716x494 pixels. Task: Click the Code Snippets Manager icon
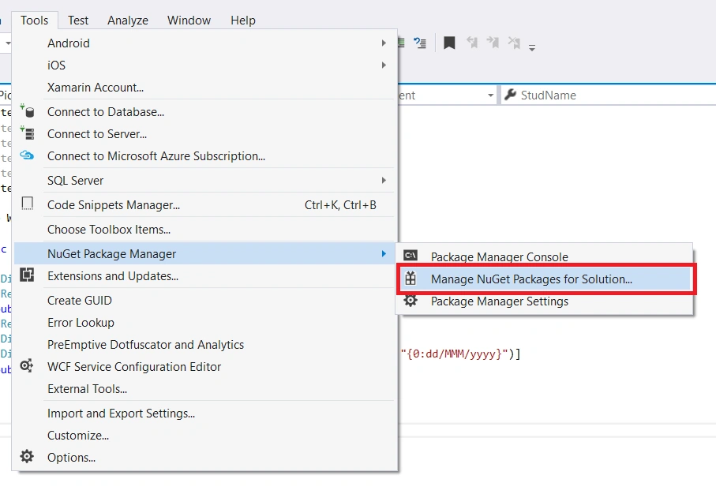coord(28,204)
